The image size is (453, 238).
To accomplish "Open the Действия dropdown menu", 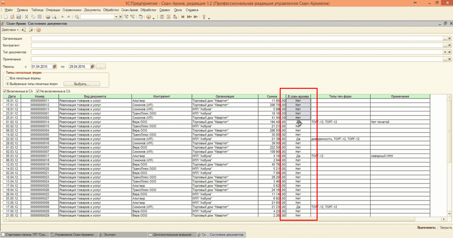I will coord(10,30).
